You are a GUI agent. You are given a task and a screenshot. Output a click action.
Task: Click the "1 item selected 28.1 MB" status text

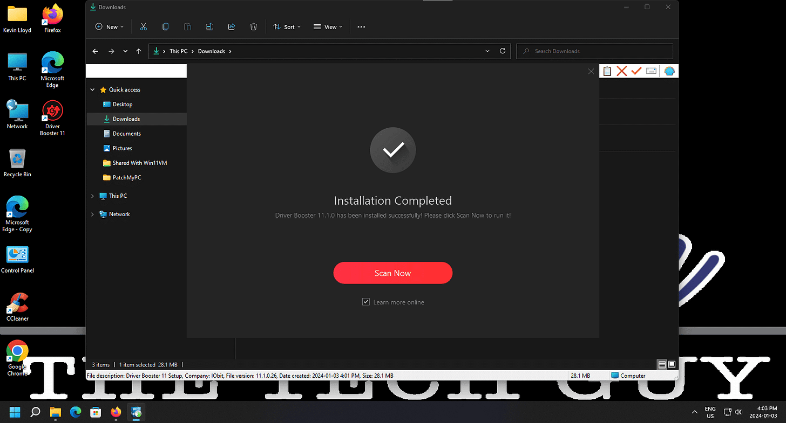click(x=148, y=365)
